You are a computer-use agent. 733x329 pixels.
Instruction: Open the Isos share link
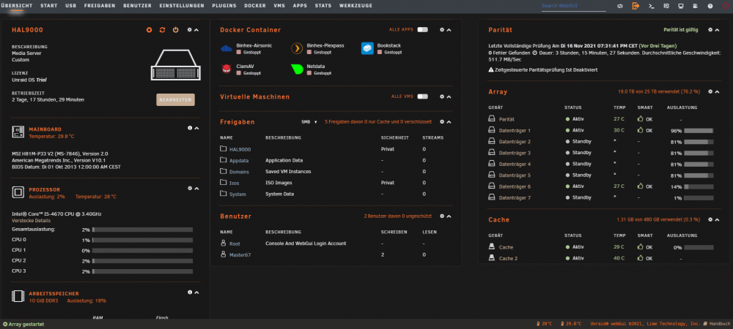pos(235,183)
